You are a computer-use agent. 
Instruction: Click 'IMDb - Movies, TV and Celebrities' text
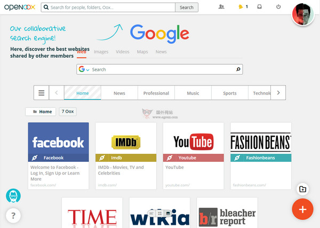pyautogui.click(x=121, y=170)
